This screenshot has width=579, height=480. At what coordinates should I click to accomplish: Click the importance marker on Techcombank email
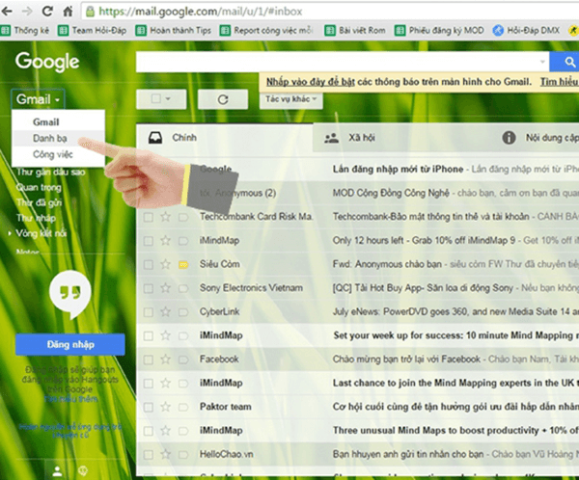point(183,217)
